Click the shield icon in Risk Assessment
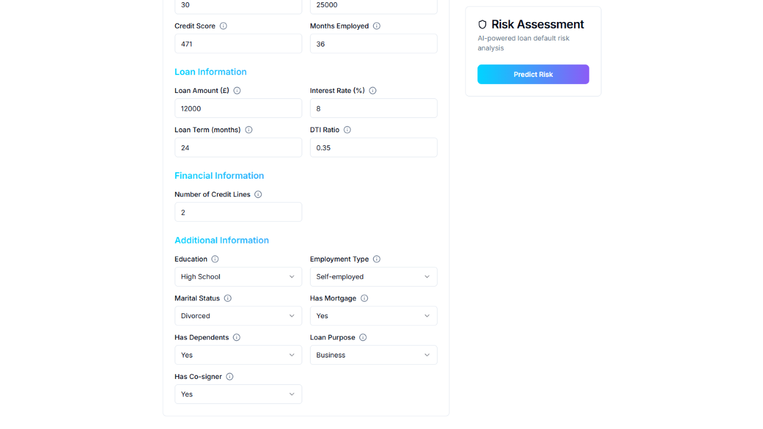Viewport: 763px width, 429px height. click(482, 24)
